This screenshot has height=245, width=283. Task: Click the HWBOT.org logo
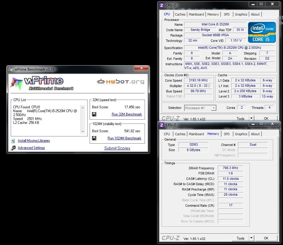point(121,82)
